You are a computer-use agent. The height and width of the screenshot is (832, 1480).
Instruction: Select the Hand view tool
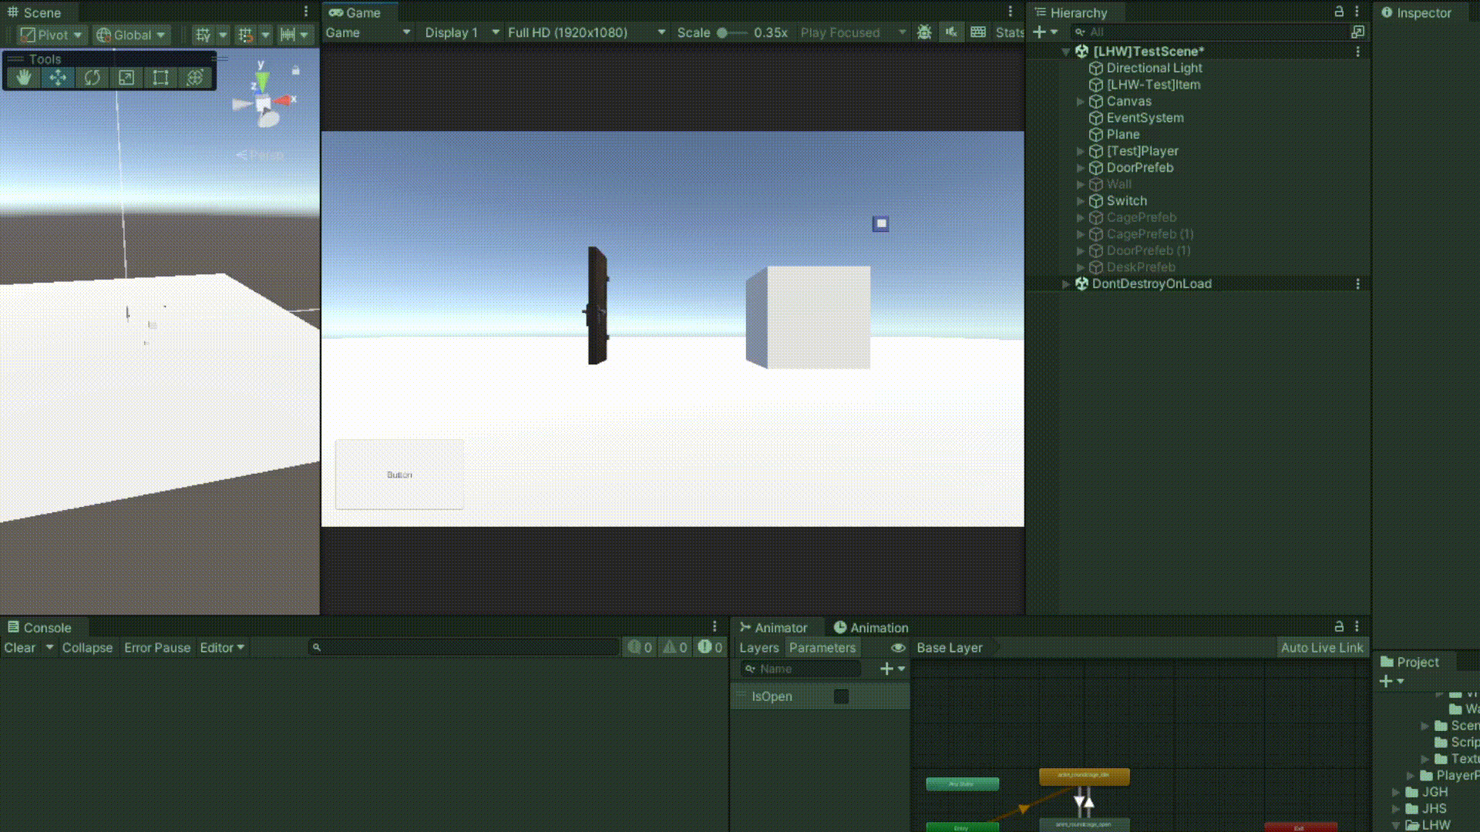click(24, 78)
